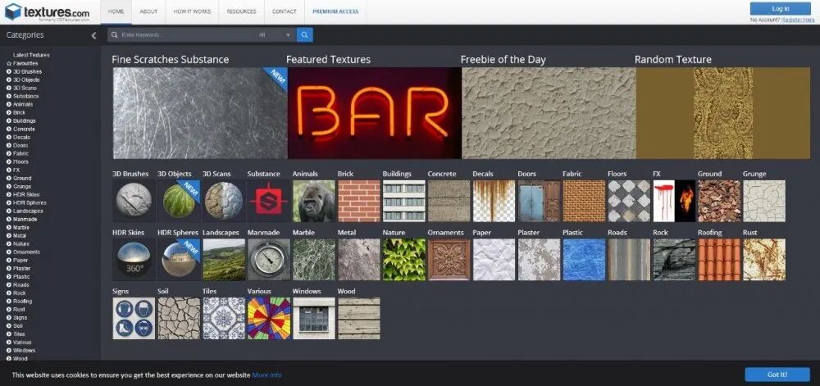Open the Animals gorilla thumbnail
Screen dimensions: 820x386
coord(314,201)
